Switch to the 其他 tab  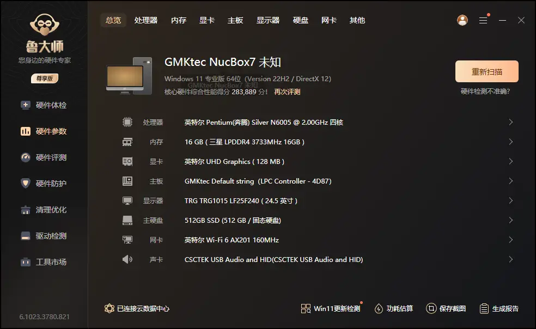(357, 20)
